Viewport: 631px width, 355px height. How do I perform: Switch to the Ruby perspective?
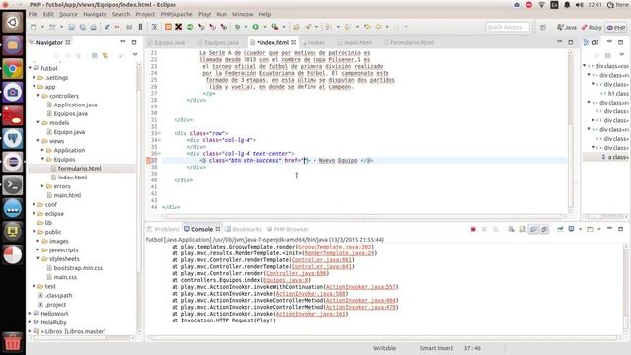592,28
